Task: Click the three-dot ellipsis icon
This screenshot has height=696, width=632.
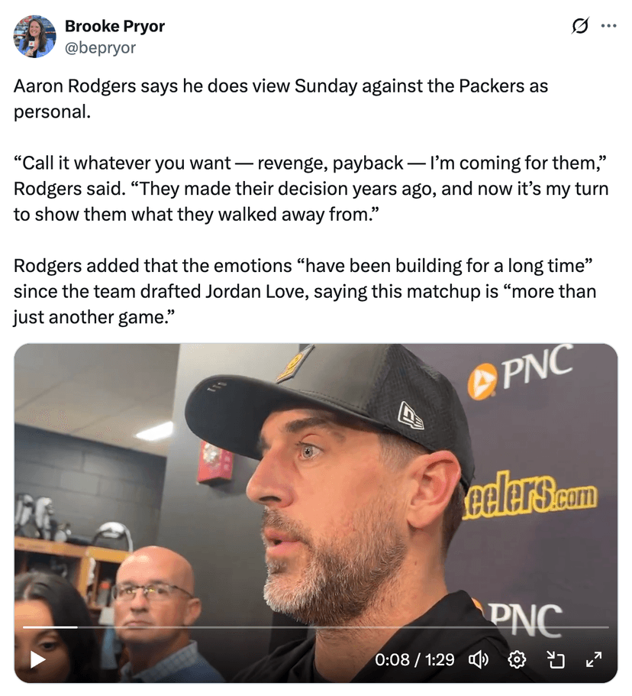Action: tap(610, 25)
